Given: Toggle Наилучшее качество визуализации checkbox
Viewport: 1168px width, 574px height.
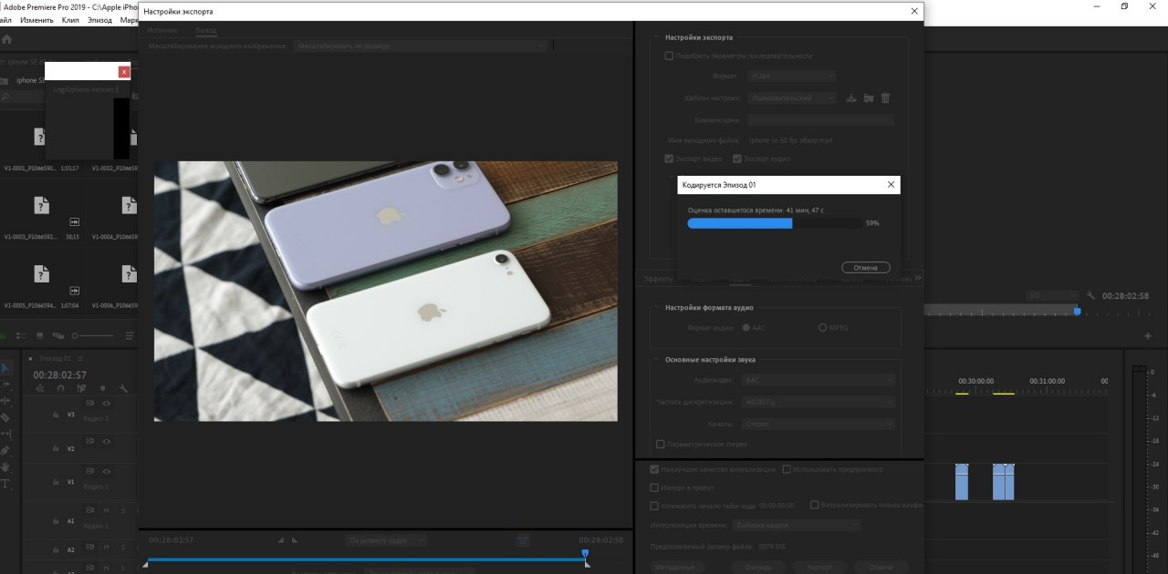Looking at the screenshot, I should point(654,469).
